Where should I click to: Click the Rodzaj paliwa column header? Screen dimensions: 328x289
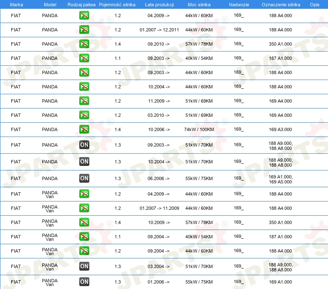(x=81, y=5)
